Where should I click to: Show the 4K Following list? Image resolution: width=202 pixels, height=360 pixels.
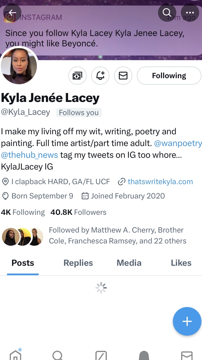(23, 212)
